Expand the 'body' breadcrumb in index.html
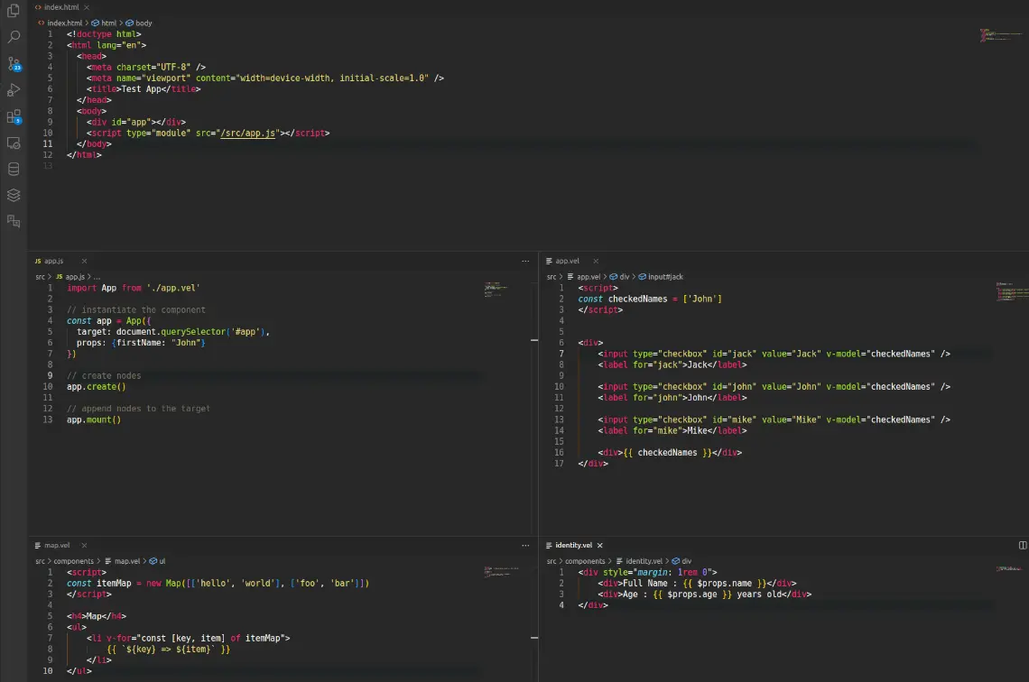1029x682 pixels. pos(143,23)
